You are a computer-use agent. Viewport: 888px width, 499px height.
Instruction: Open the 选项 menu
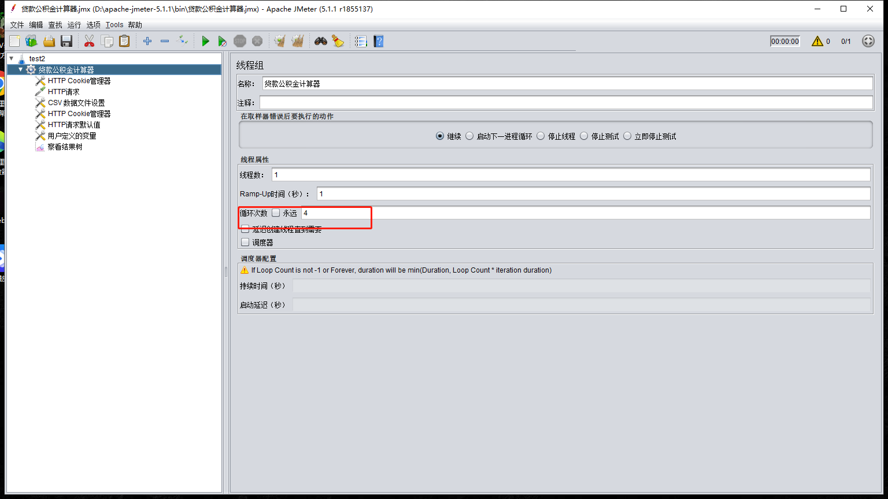point(93,25)
